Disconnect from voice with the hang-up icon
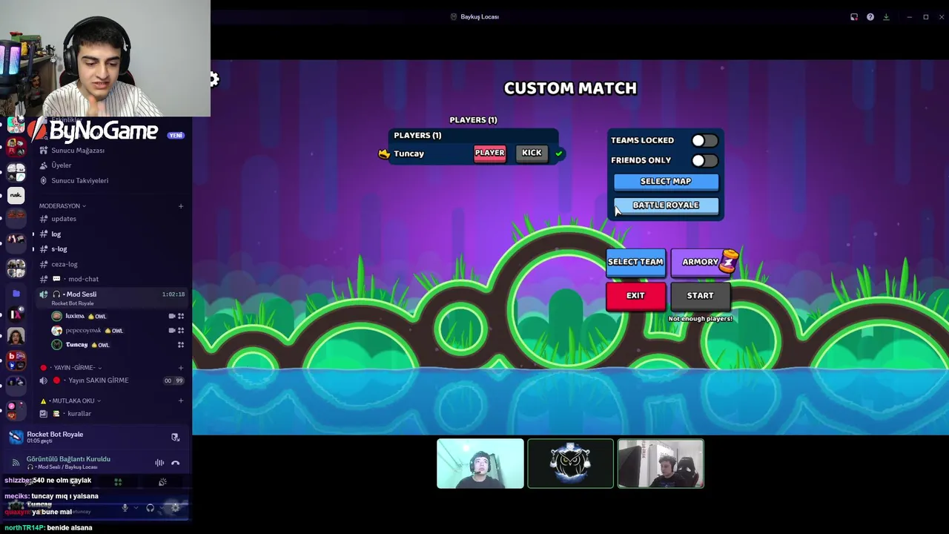The width and height of the screenshot is (949, 534). (x=176, y=463)
